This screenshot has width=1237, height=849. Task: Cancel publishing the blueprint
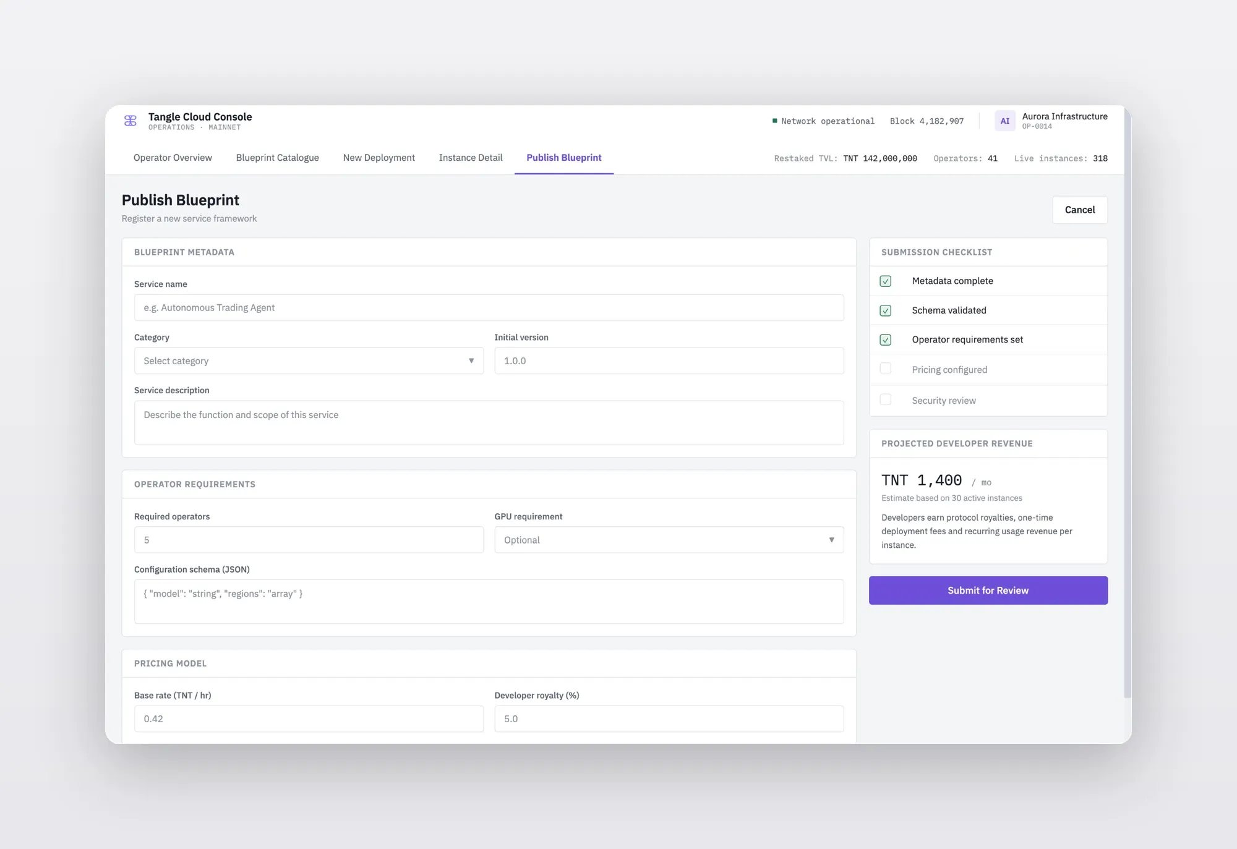(1080, 210)
